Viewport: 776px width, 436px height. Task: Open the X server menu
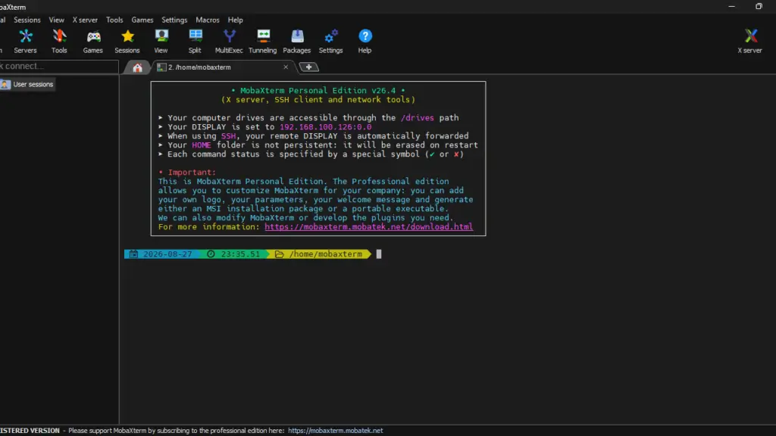(85, 20)
